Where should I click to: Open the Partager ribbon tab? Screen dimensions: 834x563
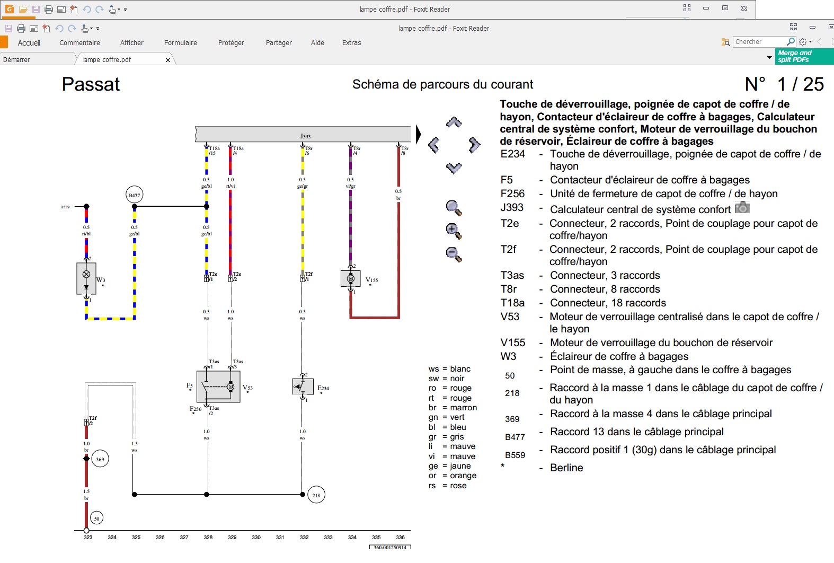(x=279, y=43)
